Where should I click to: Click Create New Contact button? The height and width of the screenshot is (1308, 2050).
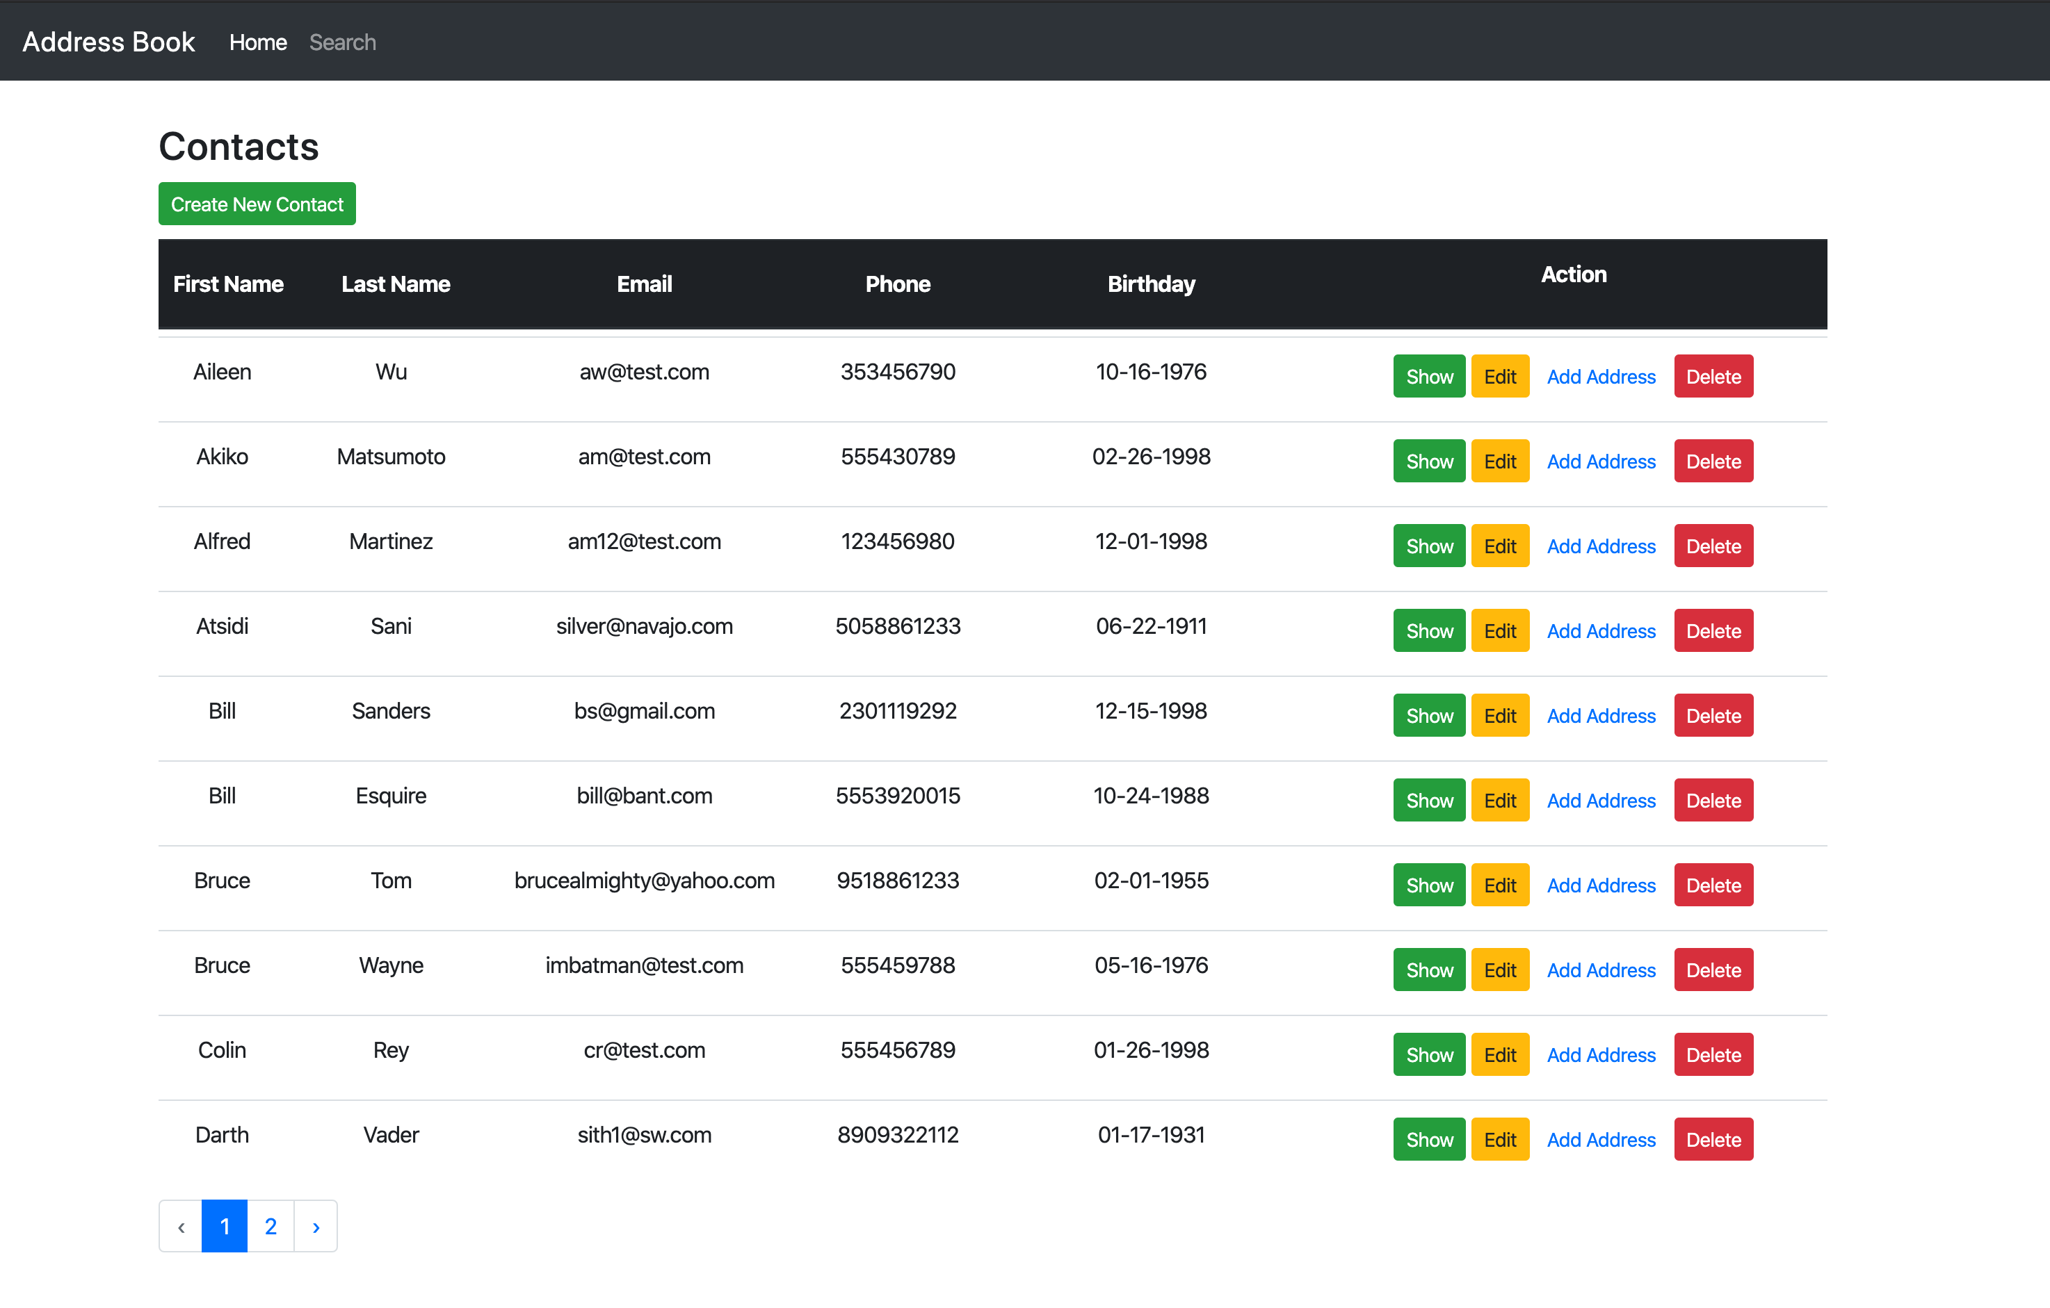(257, 204)
